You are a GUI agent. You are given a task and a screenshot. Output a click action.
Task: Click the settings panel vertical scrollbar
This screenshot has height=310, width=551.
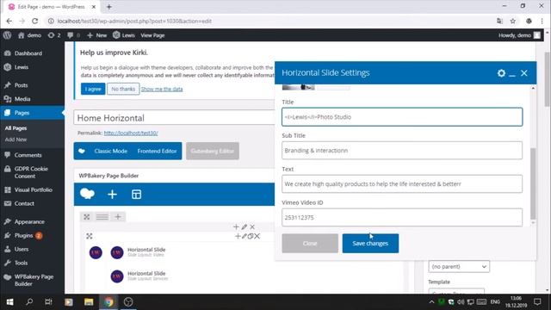(533, 183)
